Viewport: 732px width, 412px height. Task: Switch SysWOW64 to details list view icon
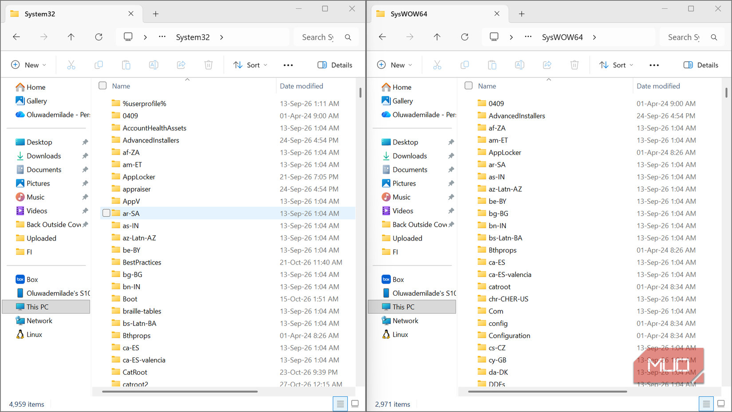(706, 404)
